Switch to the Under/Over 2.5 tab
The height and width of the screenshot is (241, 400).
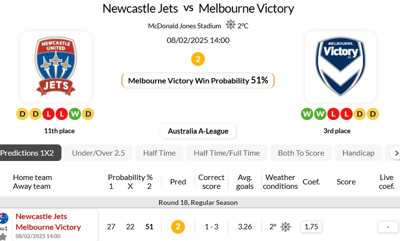point(98,153)
